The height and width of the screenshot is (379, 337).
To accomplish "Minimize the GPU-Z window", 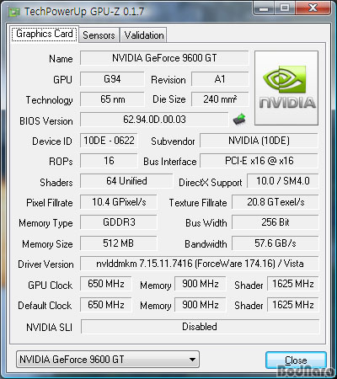I will point(264,8).
